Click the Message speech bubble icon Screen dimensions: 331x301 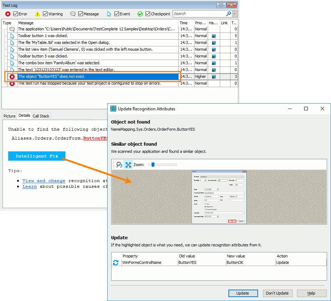tap(72, 14)
